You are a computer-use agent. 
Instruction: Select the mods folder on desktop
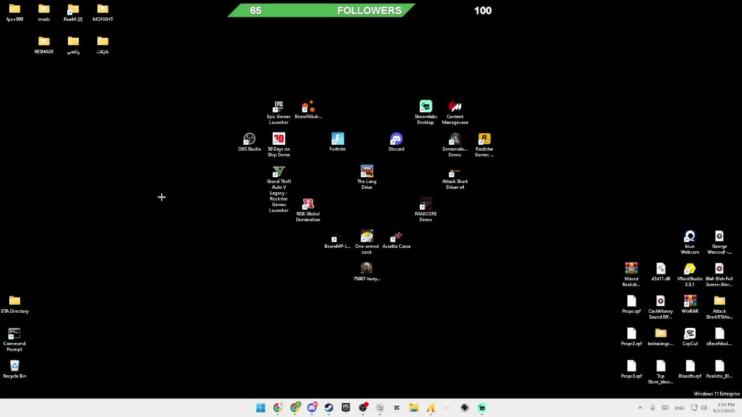[x=44, y=13]
